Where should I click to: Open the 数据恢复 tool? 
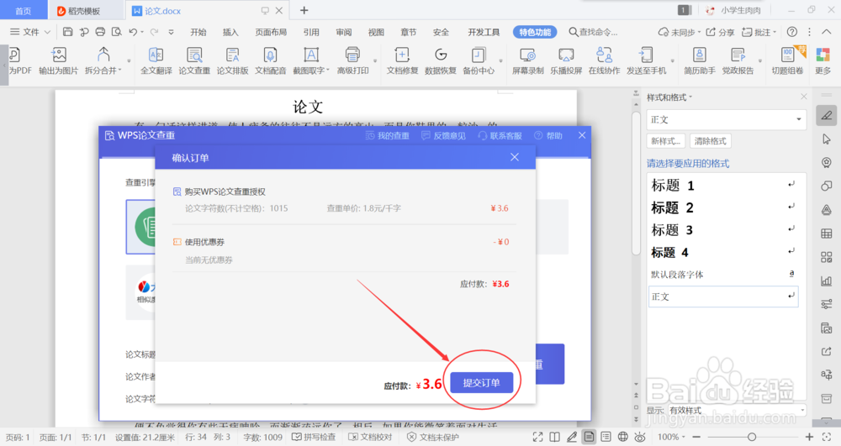point(441,61)
